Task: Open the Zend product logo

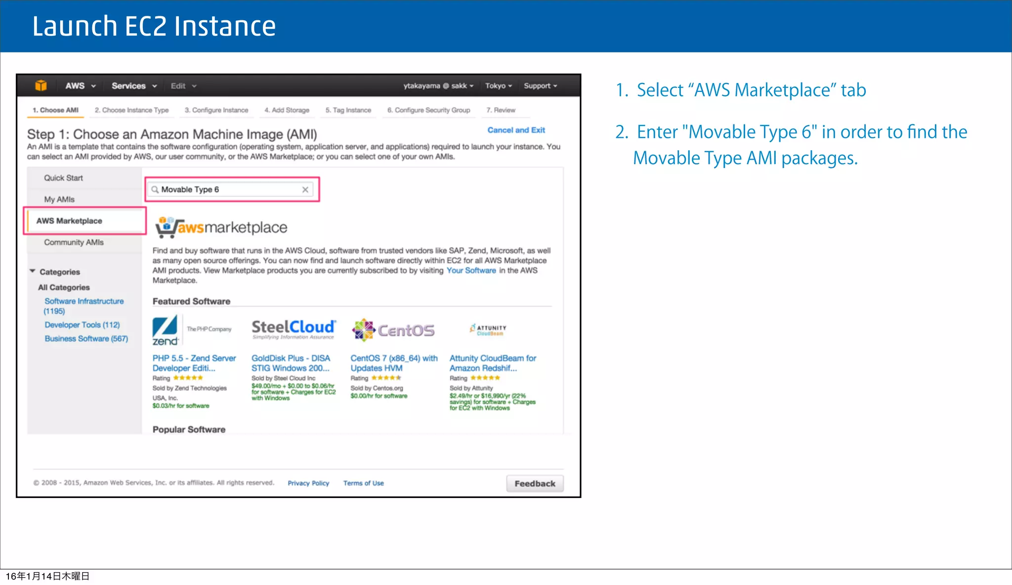Action: (192, 330)
